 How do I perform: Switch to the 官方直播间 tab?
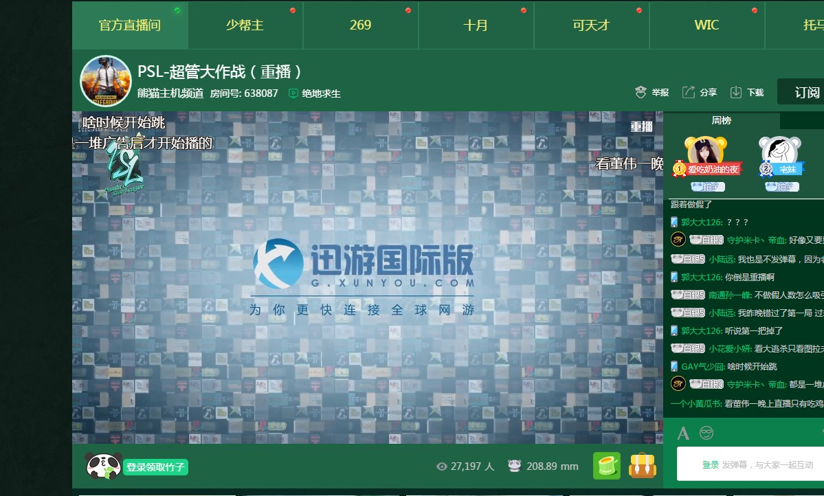click(x=130, y=25)
